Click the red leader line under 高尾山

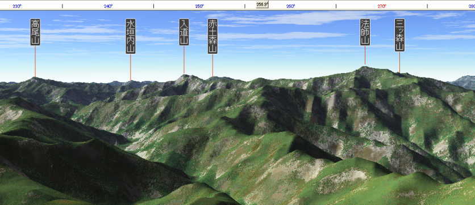(x=35, y=61)
